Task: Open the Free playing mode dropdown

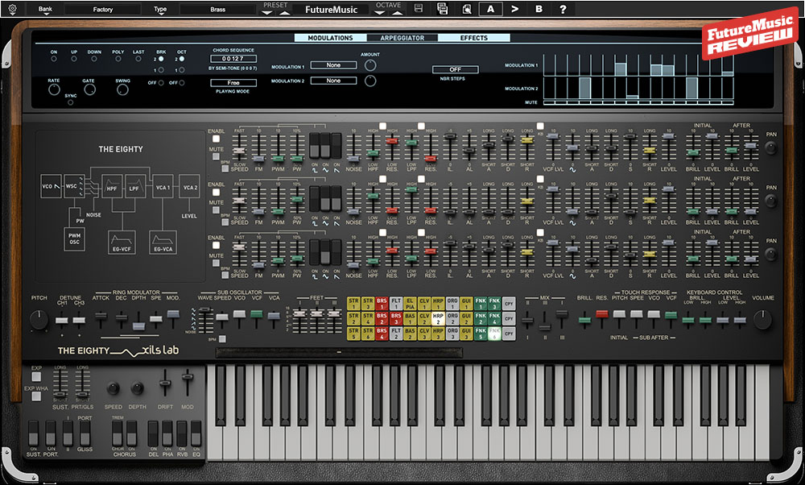Action: point(233,83)
